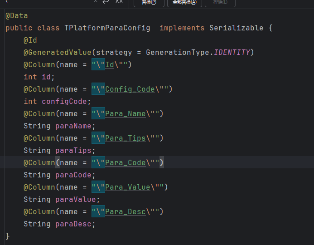
Task: Click the paraName field name
Action: (x=73, y=126)
